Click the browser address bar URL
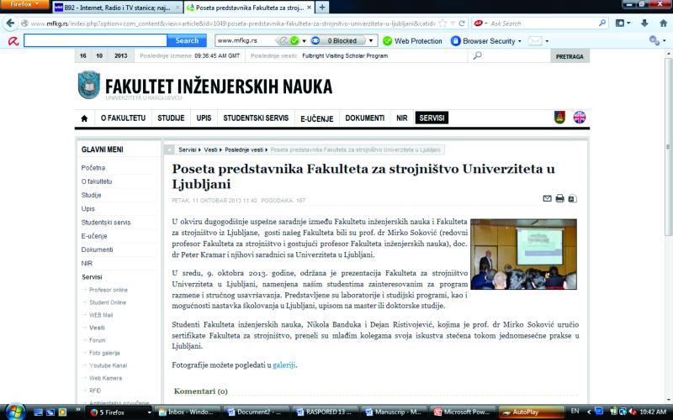This screenshot has width=673, height=420. point(233,24)
